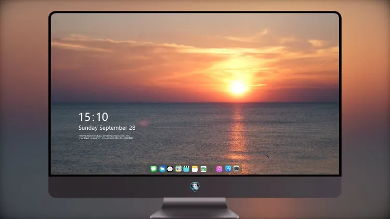The height and width of the screenshot is (219, 390).
Task: Open the clapperboard Videos app in dock
Action: 186,169
